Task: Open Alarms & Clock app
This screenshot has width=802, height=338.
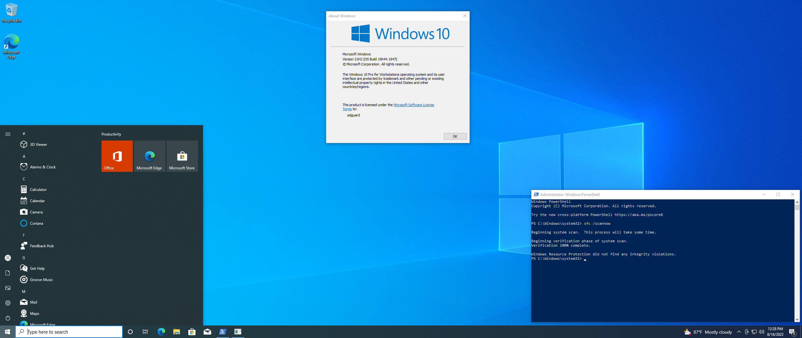Action: click(43, 167)
